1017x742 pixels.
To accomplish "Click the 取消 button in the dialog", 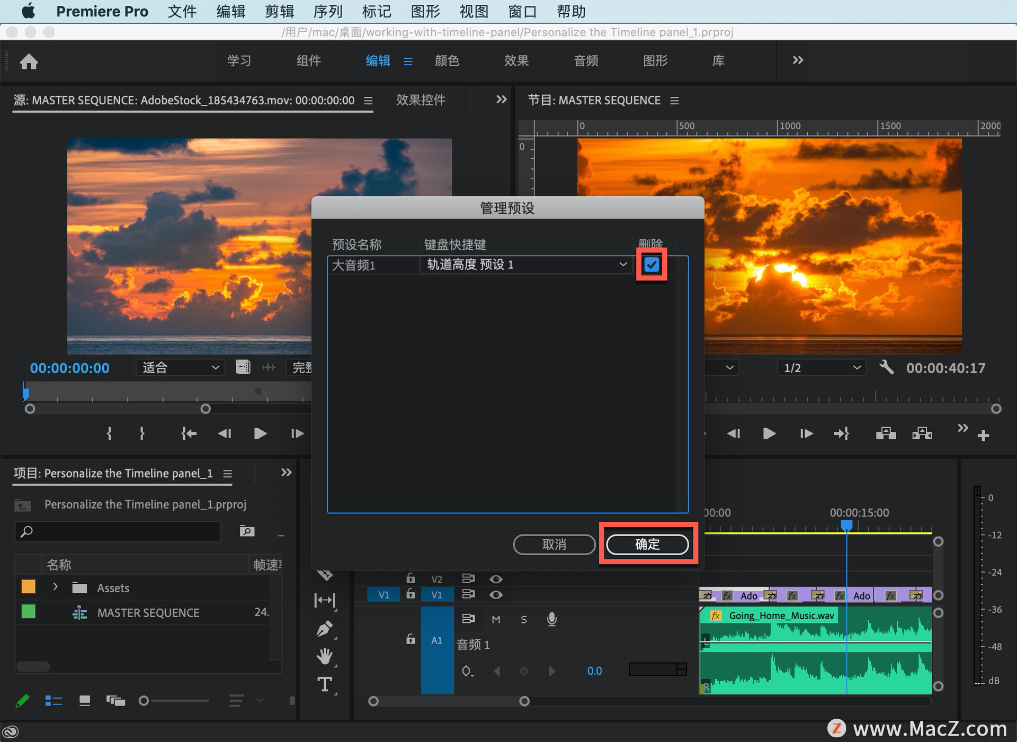I will point(554,544).
